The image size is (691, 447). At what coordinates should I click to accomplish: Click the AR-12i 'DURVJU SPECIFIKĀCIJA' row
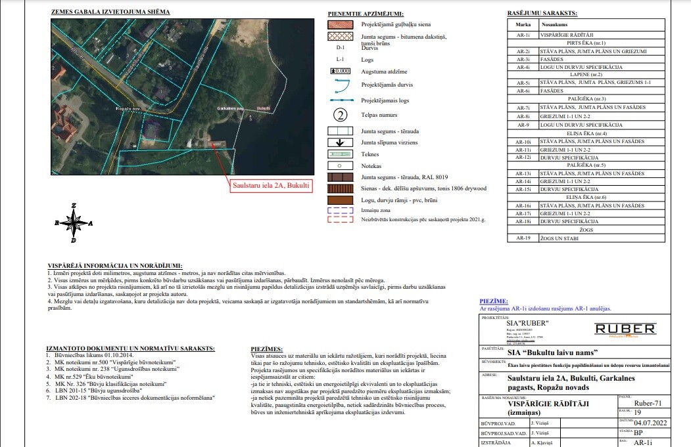click(x=586, y=158)
